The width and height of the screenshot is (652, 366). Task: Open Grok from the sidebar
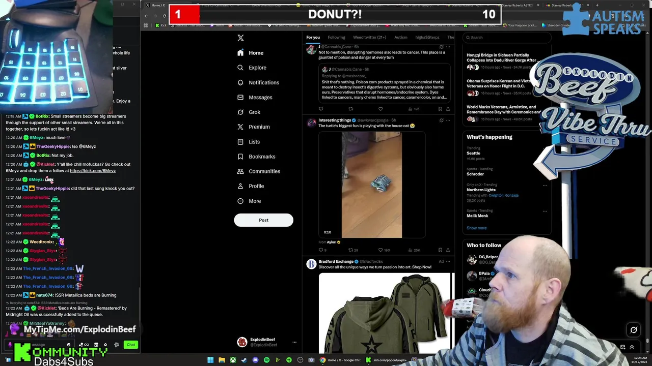(x=249, y=112)
